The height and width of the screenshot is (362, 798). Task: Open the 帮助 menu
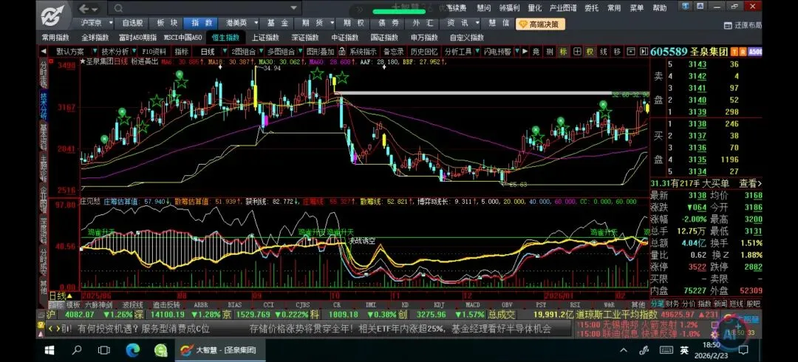click(x=660, y=7)
